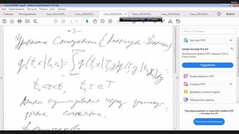239x134 pixels.
Task: Click the page number input field
Action: click(71, 21)
